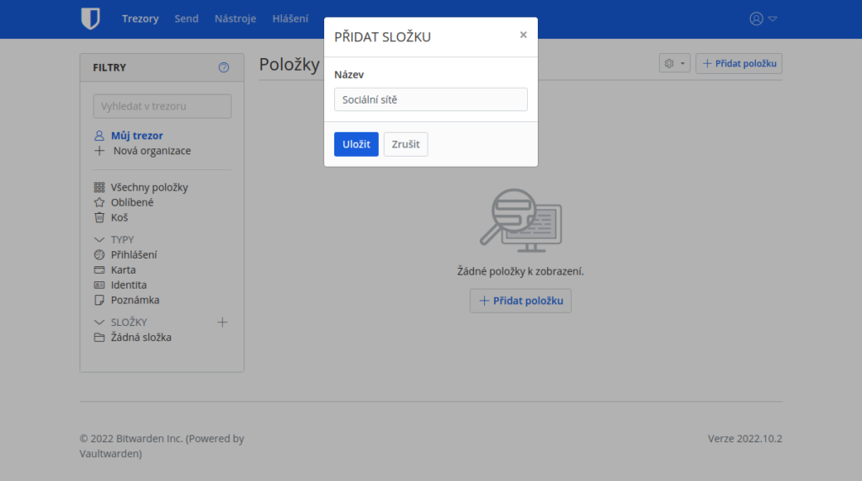
Task: Open the Send tab
Action: coord(186,19)
